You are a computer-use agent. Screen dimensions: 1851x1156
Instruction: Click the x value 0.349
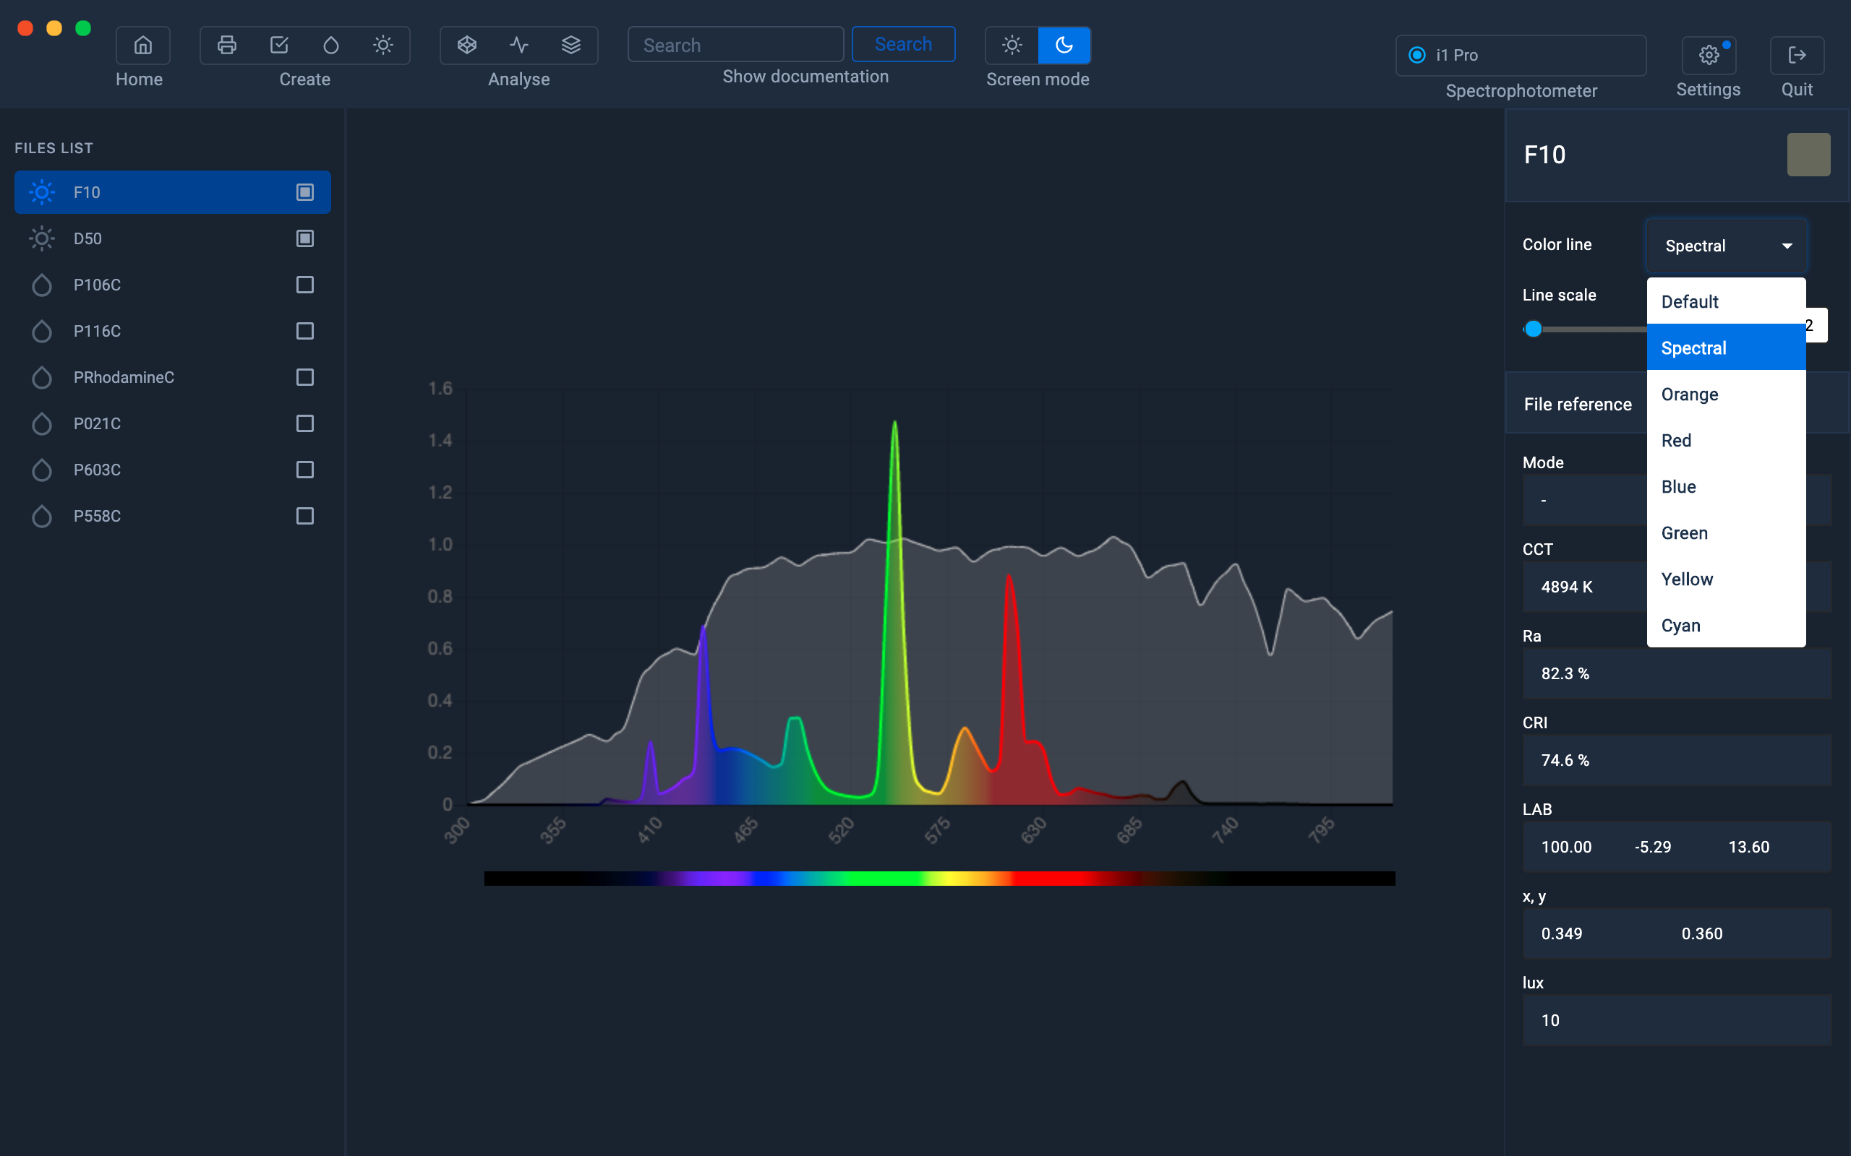coord(1561,933)
